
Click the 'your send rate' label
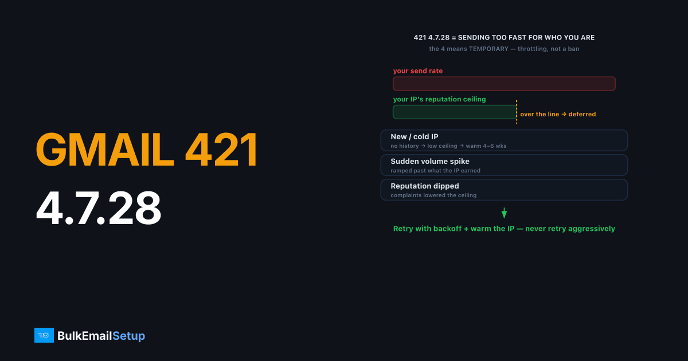pyautogui.click(x=418, y=71)
